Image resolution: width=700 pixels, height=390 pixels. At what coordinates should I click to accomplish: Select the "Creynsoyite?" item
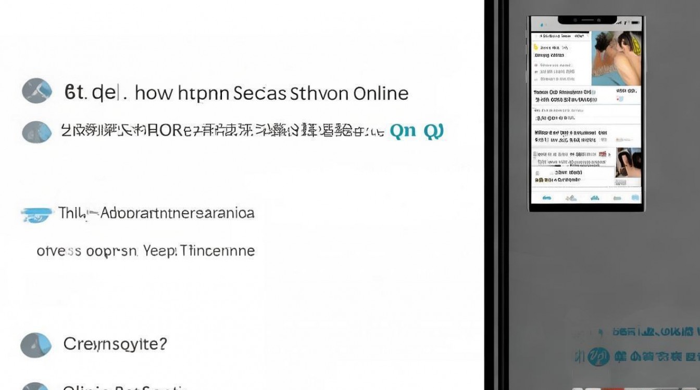pyautogui.click(x=115, y=344)
